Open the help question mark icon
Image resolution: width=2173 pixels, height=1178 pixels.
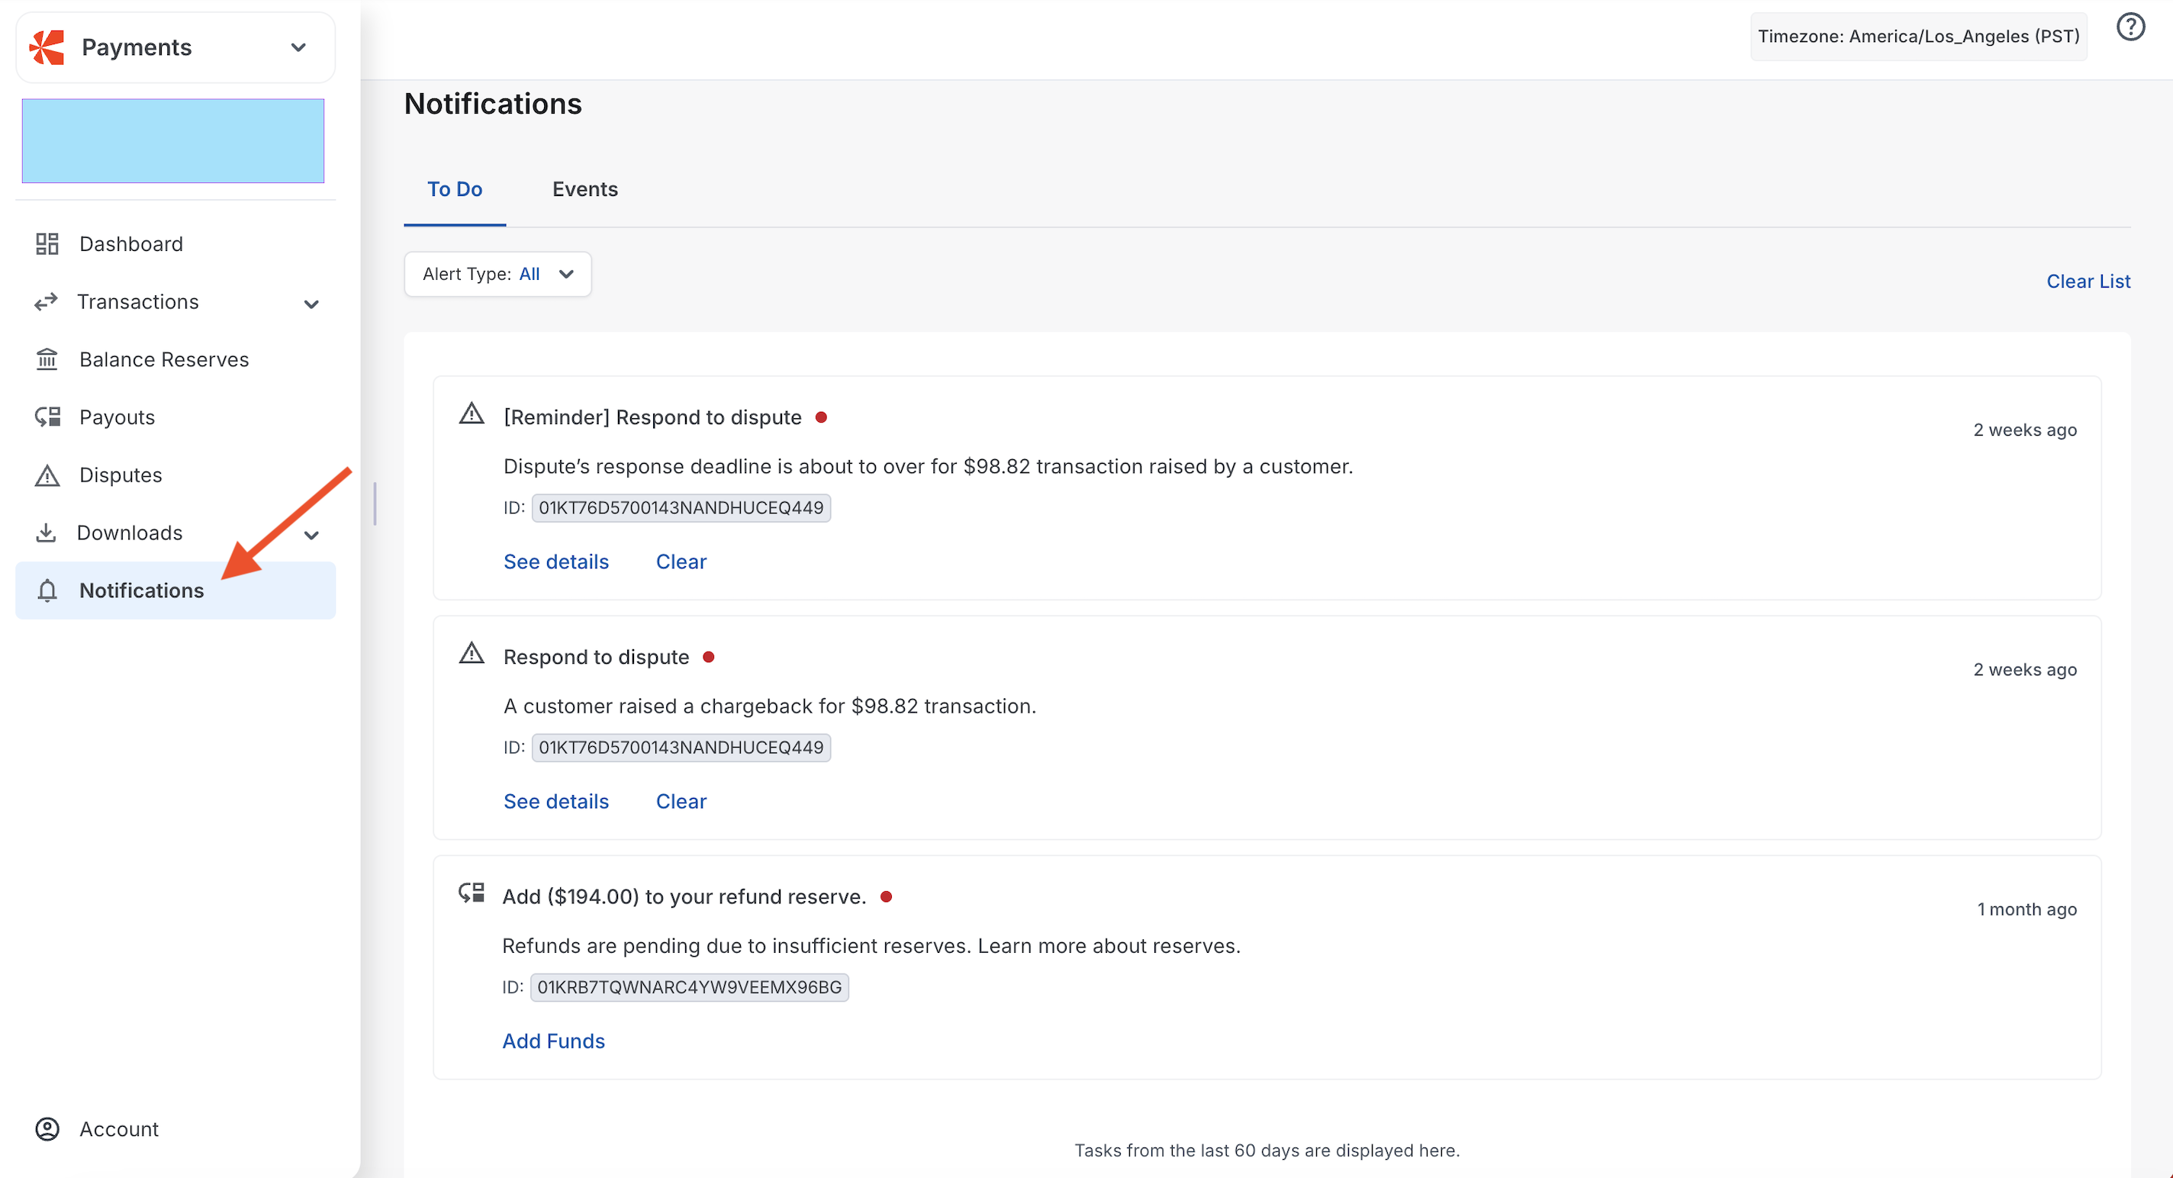click(x=2131, y=27)
